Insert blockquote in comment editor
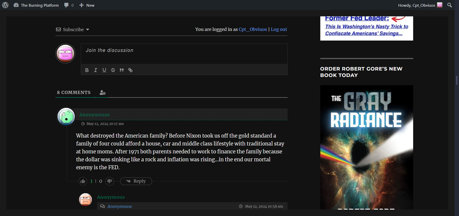This screenshot has width=459, height=216. pyautogui.click(x=122, y=70)
